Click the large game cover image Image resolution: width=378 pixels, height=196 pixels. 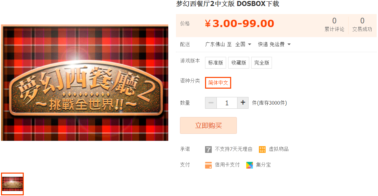(x=85, y=83)
